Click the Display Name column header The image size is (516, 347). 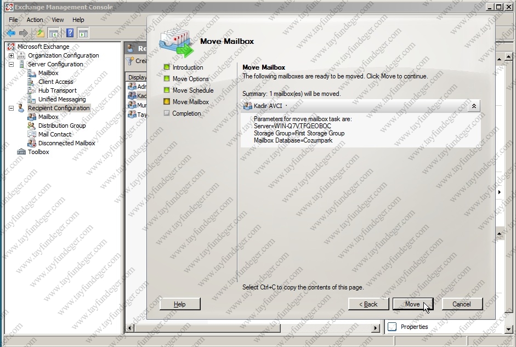coord(137,77)
